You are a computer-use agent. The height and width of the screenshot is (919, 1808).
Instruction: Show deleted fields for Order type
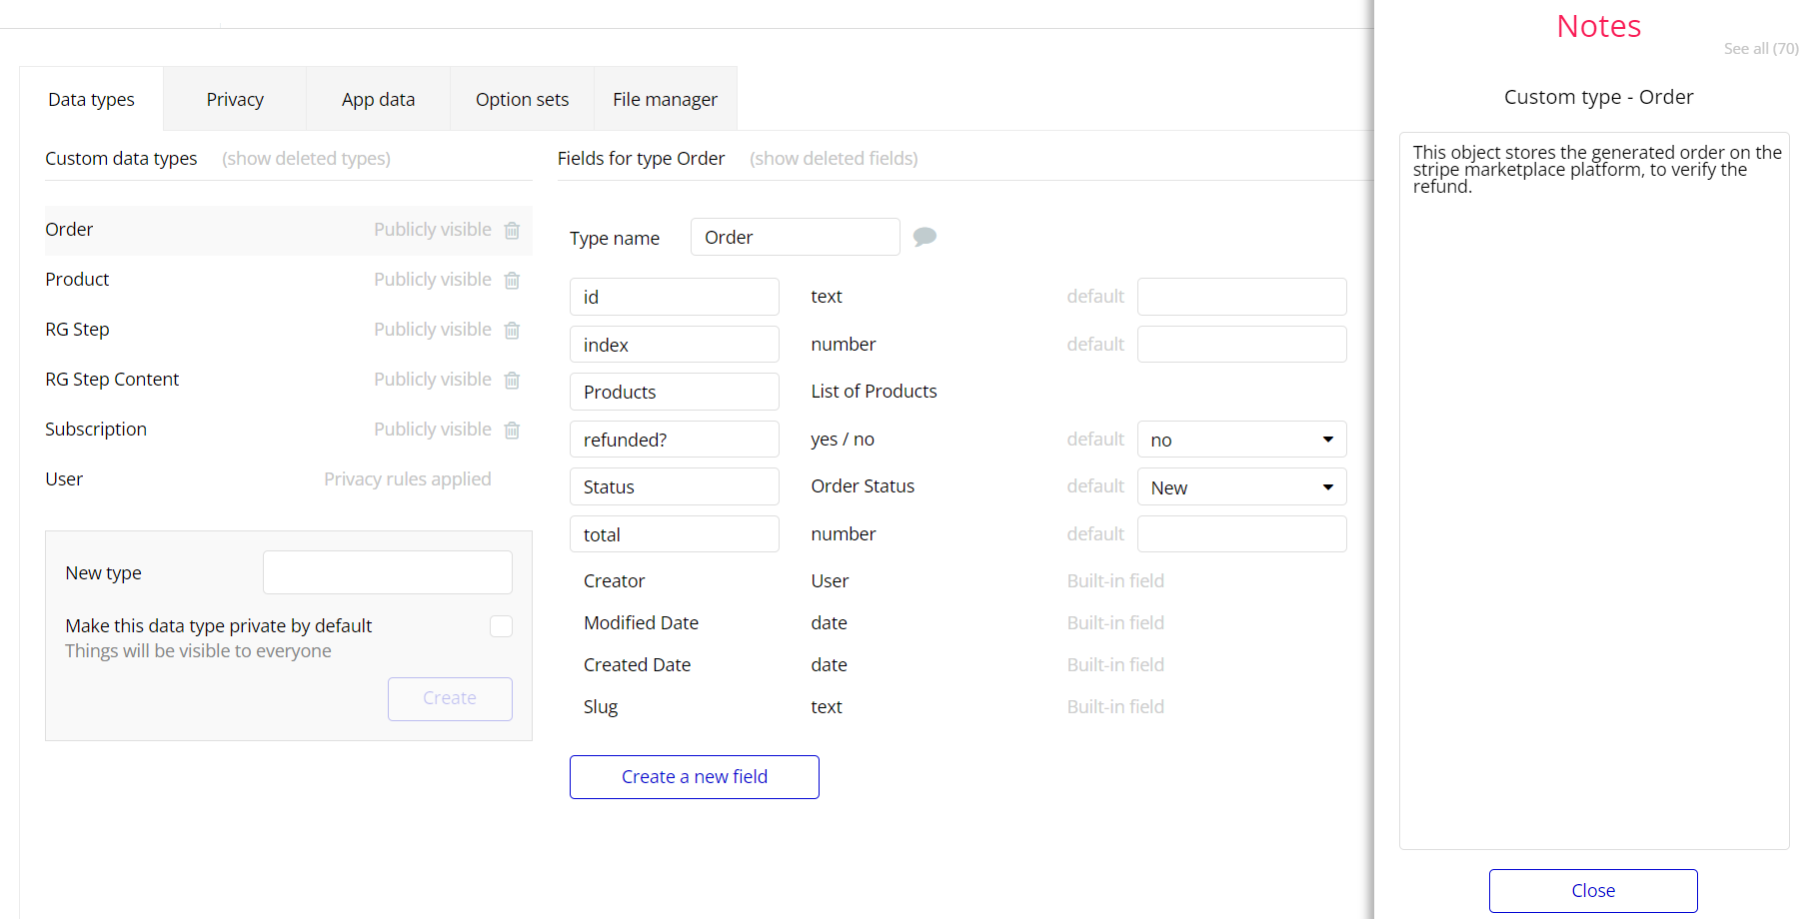pyautogui.click(x=834, y=159)
